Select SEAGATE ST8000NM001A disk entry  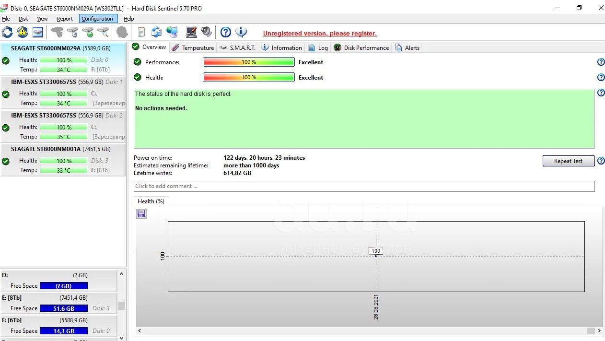pos(63,160)
